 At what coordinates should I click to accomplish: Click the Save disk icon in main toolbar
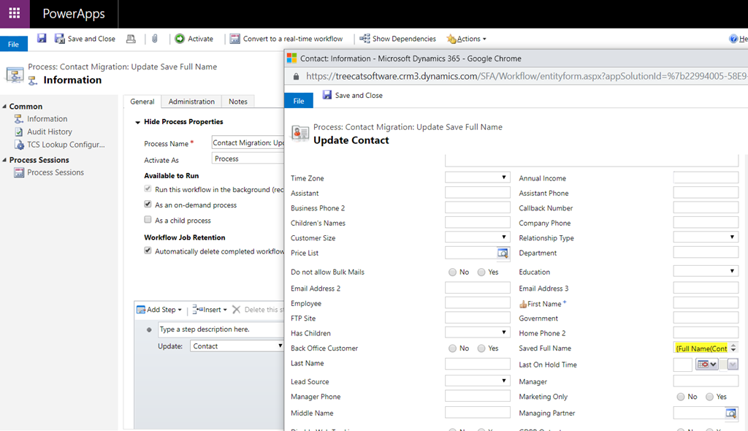(42, 38)
